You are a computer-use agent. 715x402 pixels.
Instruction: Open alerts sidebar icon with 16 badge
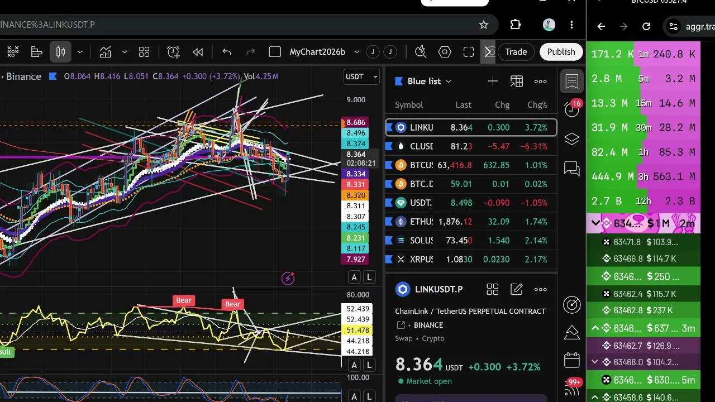click(x=572, y=109)
